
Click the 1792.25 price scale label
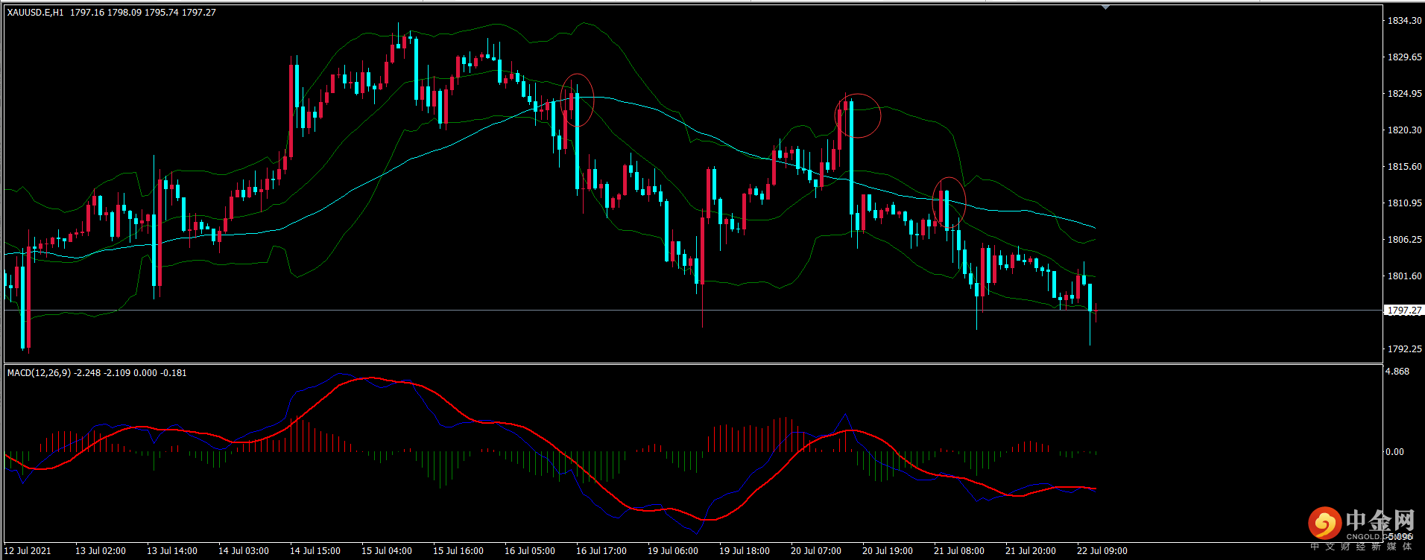[x=1403, y=349]
